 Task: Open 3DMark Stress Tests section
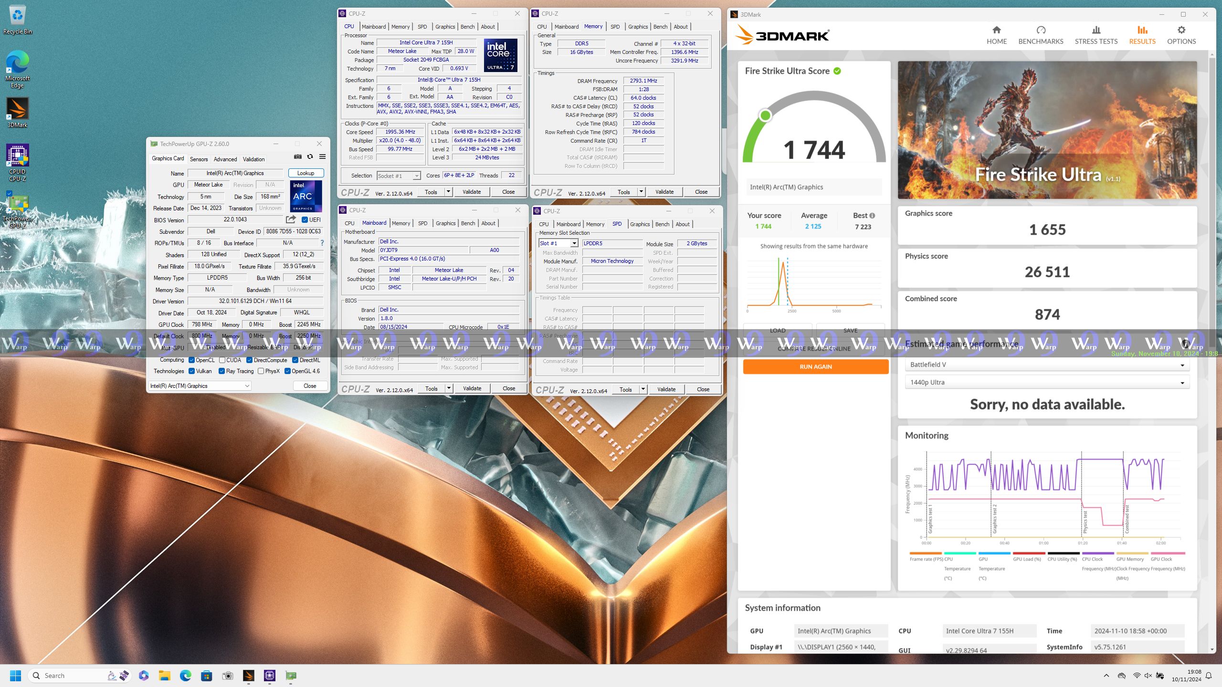point(1096,36)
